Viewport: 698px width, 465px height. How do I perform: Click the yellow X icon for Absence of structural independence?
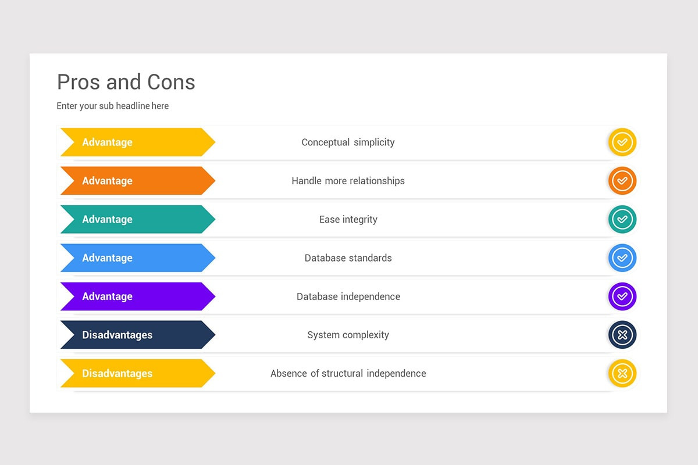(622, 373)
